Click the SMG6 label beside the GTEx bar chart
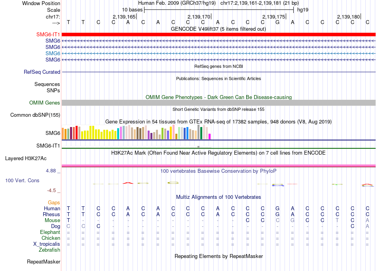Viewport: 376px width, 271px height. point(53,133)
